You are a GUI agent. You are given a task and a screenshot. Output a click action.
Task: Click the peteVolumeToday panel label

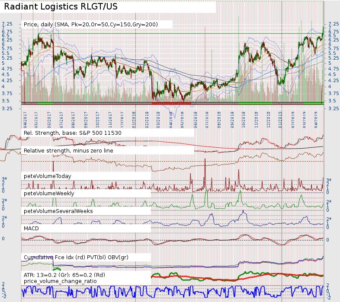tap(47, 176)
